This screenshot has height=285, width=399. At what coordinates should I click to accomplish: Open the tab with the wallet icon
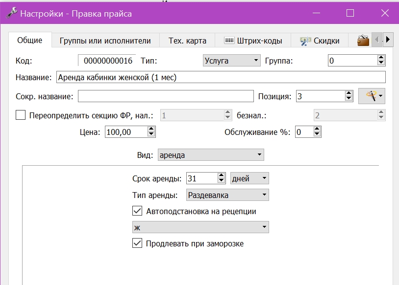(363, 41)
